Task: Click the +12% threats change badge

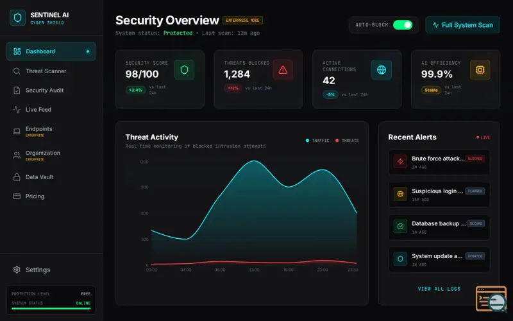Action: 233,88
